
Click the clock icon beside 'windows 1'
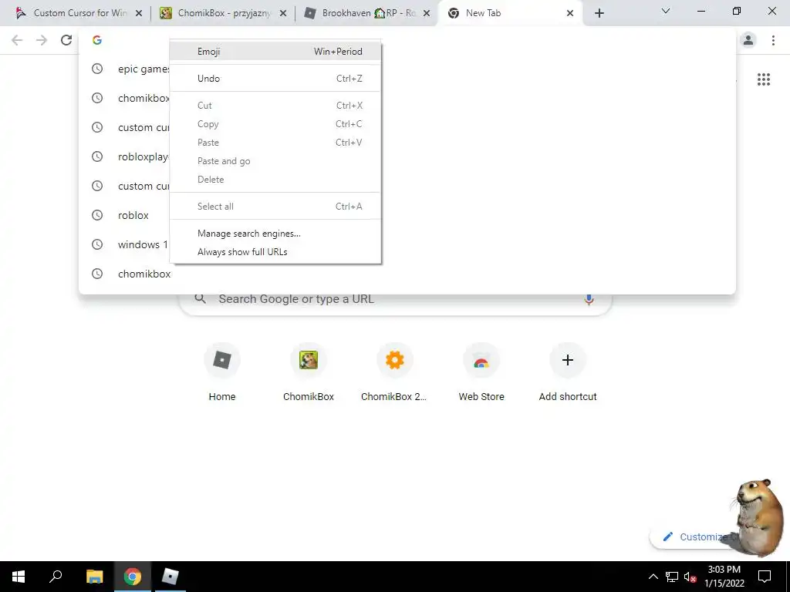(x=97, y=244)
